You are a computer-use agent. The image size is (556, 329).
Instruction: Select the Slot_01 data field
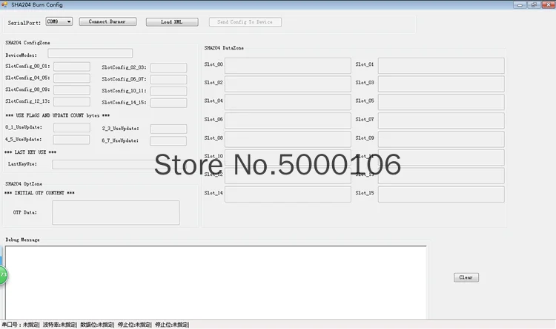(441, 66)
